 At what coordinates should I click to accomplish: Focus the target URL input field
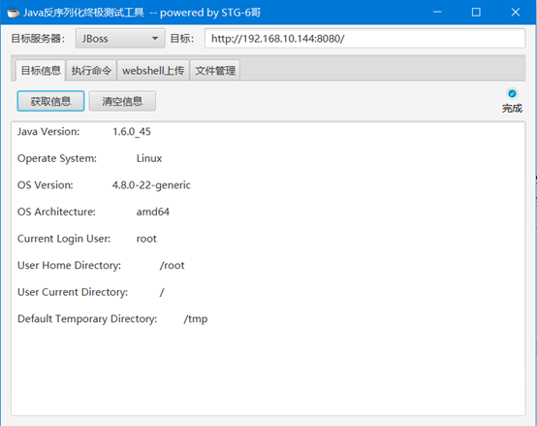364,39
